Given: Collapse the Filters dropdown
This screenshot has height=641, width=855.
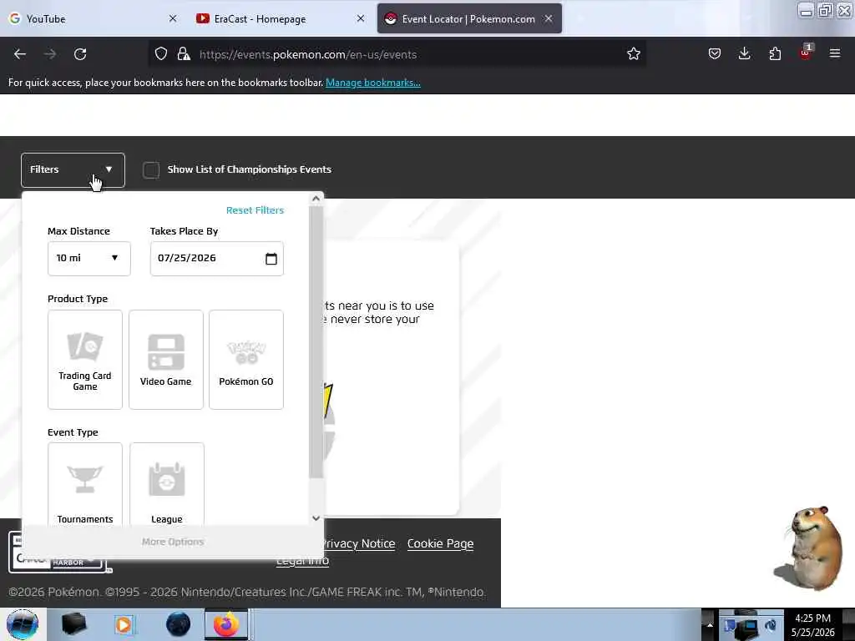Looking at the screenshot, I should tap(73, 170).
